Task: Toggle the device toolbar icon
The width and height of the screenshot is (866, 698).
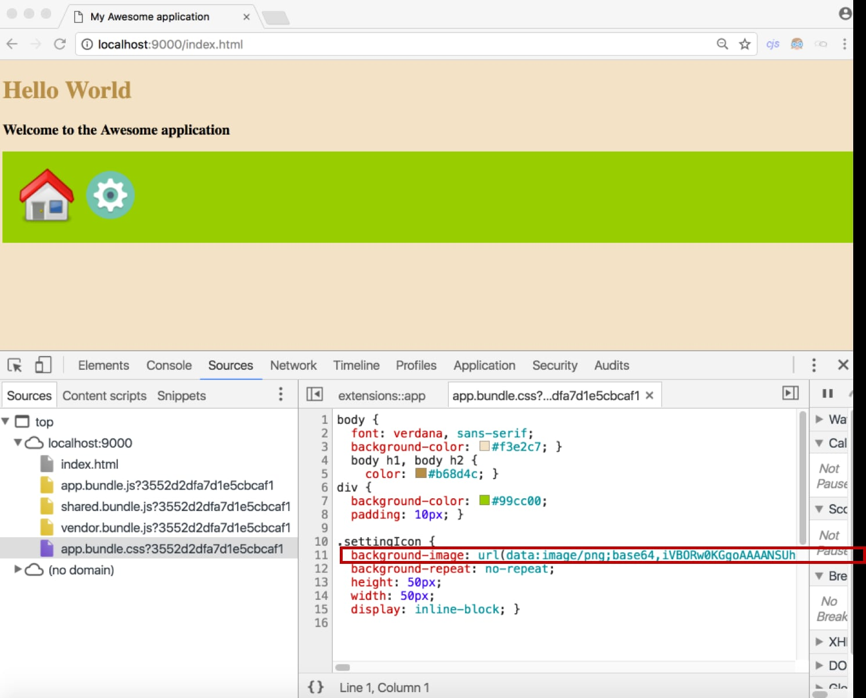Action: pyautogui.click(x=43, y=365)
